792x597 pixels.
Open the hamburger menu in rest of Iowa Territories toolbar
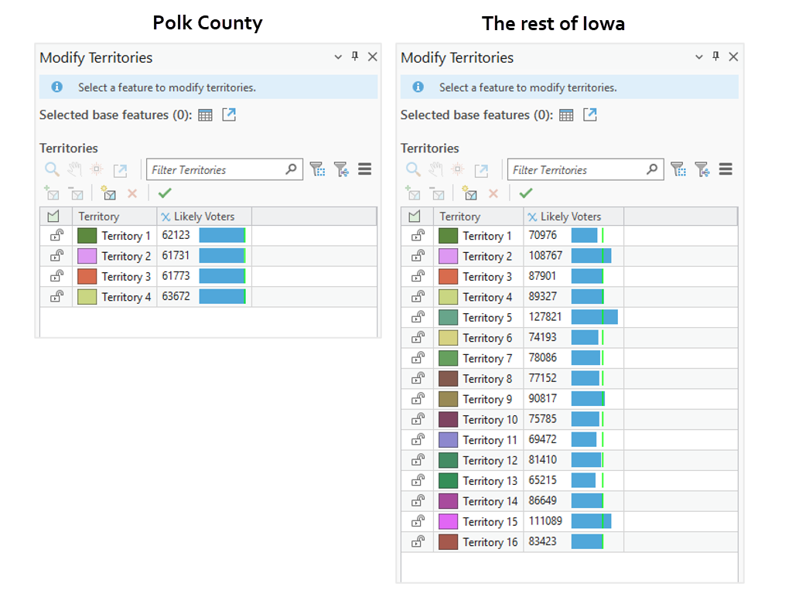pos(725,169)
